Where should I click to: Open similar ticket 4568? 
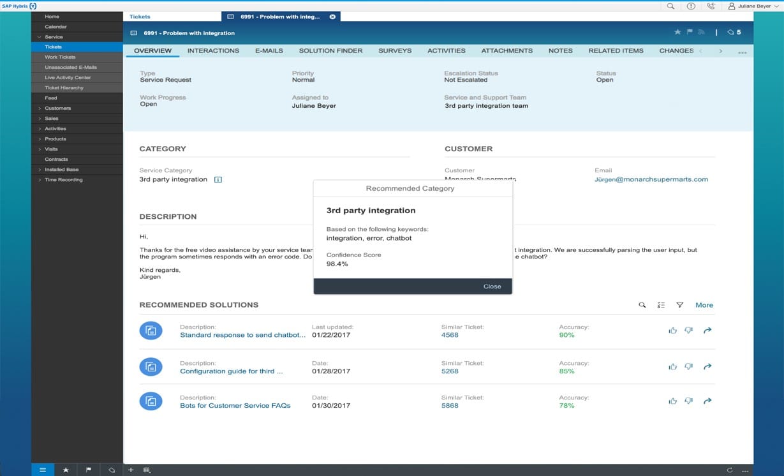pyautogui.click(x=450, y=335)
